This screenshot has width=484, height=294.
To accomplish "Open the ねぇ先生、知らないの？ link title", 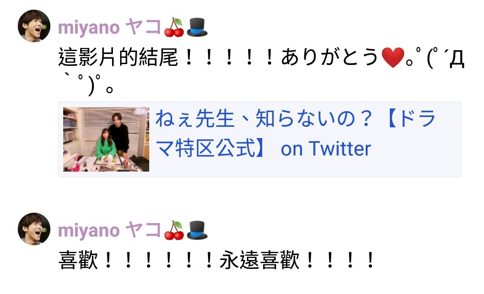I will click(x=264, y=119).
